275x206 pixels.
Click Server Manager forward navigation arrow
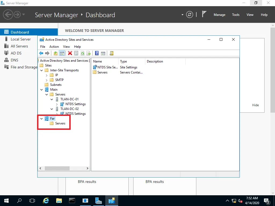point(17,14)
